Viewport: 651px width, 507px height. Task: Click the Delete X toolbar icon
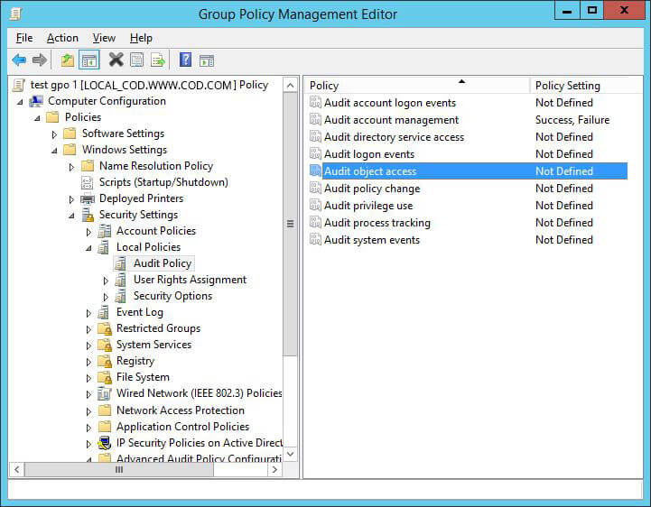116,60
